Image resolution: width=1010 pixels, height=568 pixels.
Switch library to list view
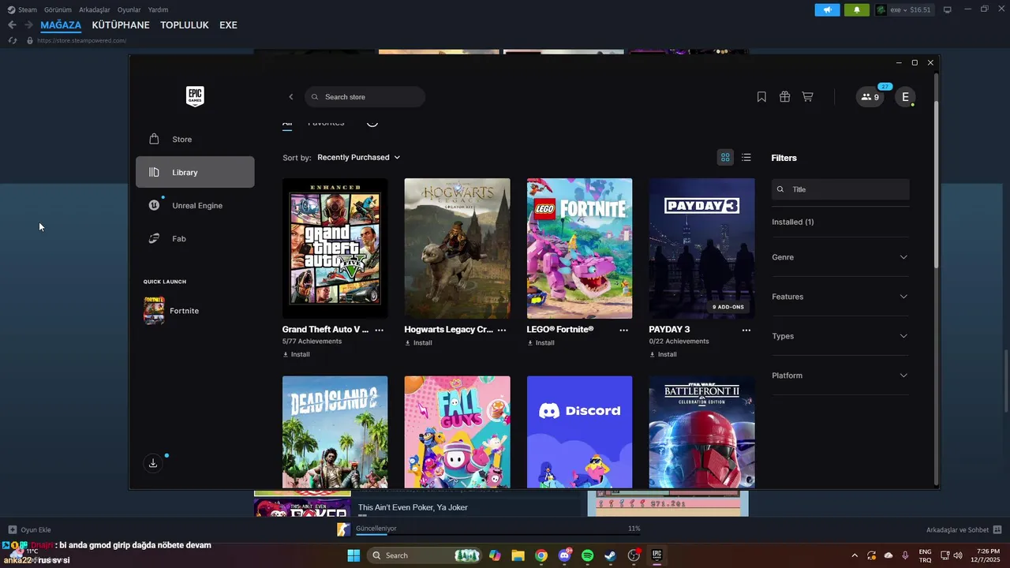point(746,157)
